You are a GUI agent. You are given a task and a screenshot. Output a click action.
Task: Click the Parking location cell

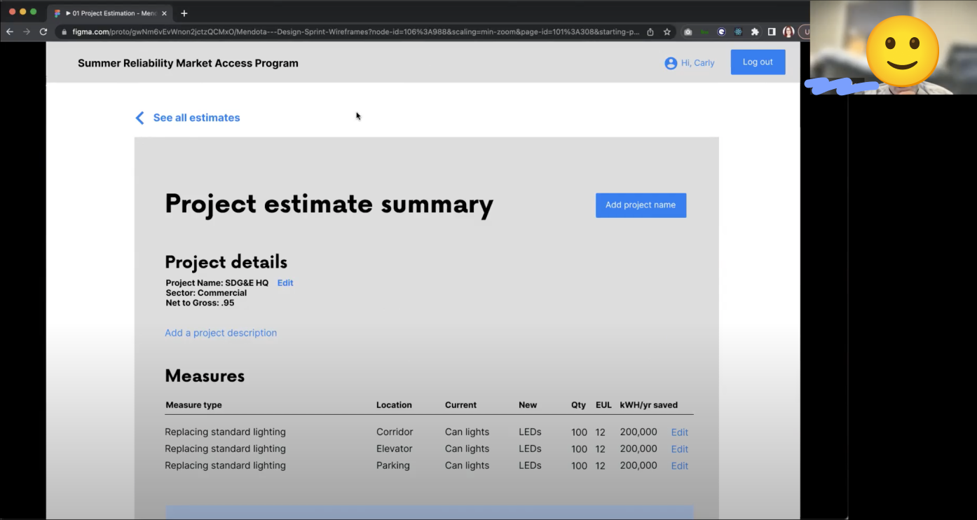coord(393,465)
